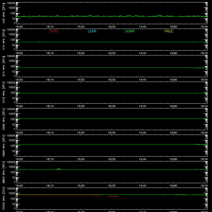Click the 610 MHz [SFU] axis label

tap(4, 66)
